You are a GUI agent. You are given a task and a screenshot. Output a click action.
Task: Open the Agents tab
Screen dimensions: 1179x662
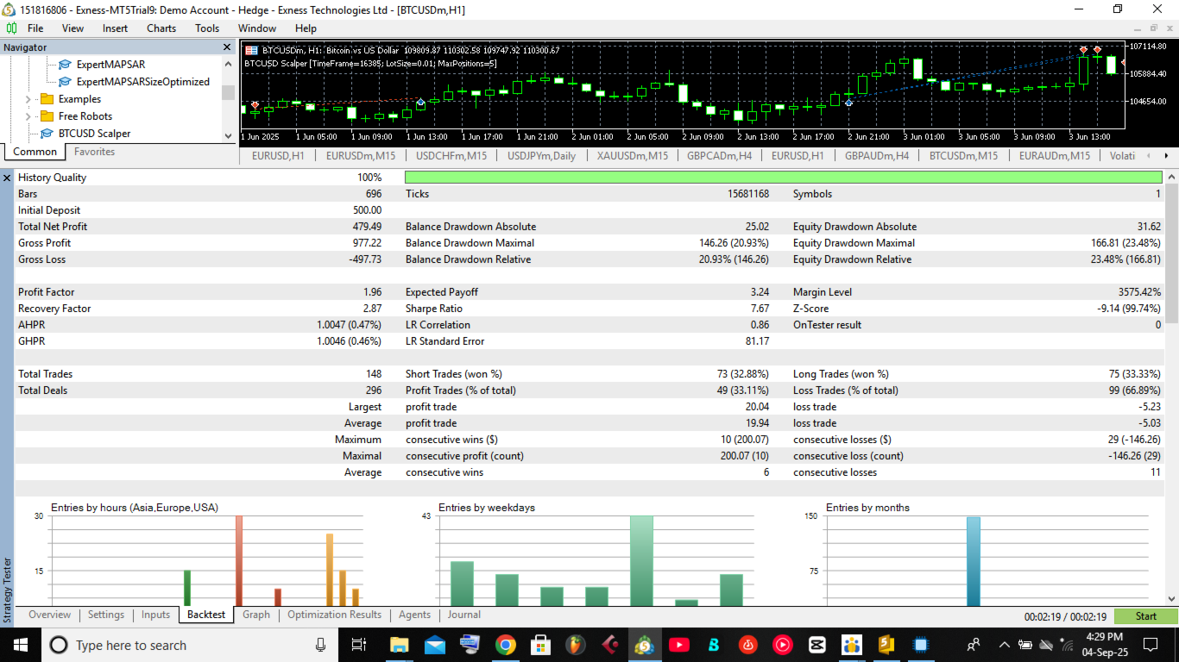[x=414, y=615]
